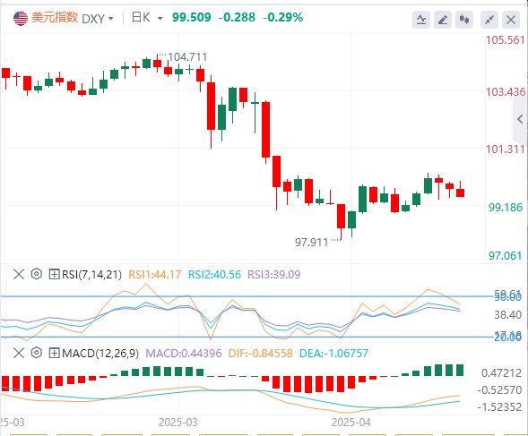Screen dimensions: 528x436
Task: Click the 97.911 low price marker
Action: click(x=311, y=243)
